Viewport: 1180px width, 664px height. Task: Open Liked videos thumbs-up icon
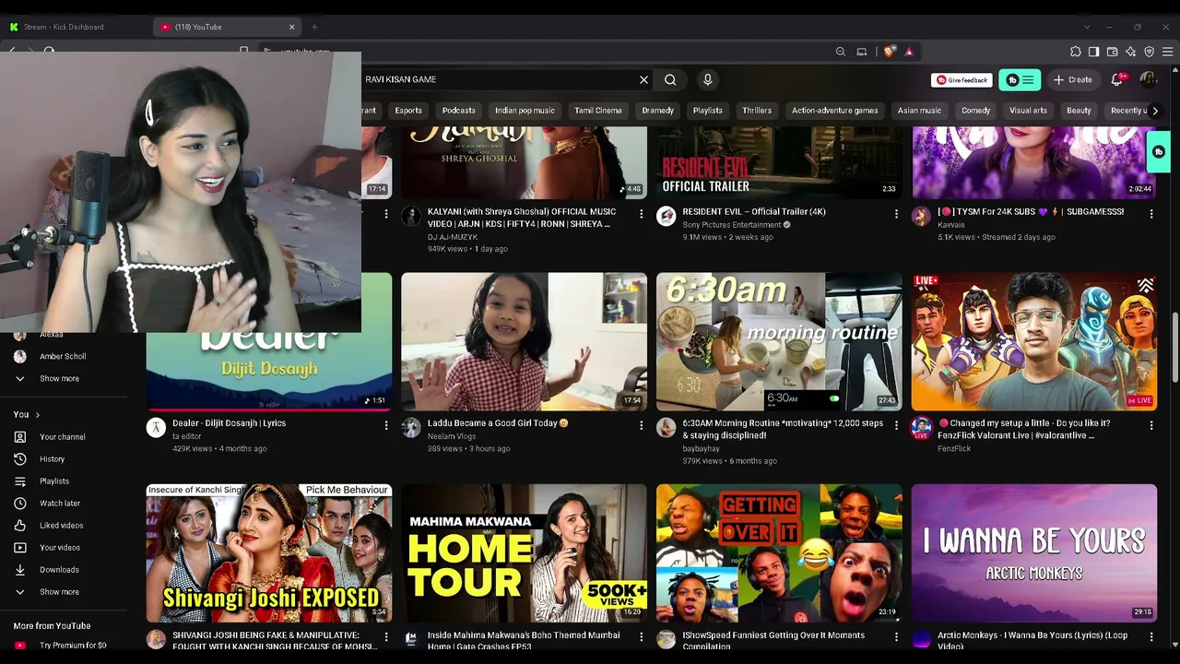point(20,526)
